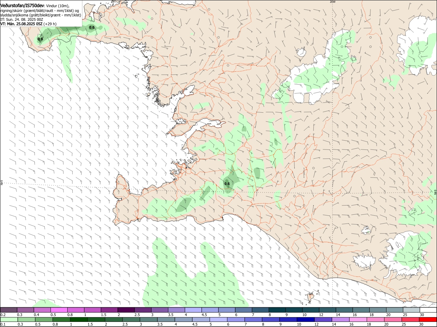This screenshot has width=437, height=327.
Task: Select the '0.4' label on the upper scale
Action: (x=37, y=314)
